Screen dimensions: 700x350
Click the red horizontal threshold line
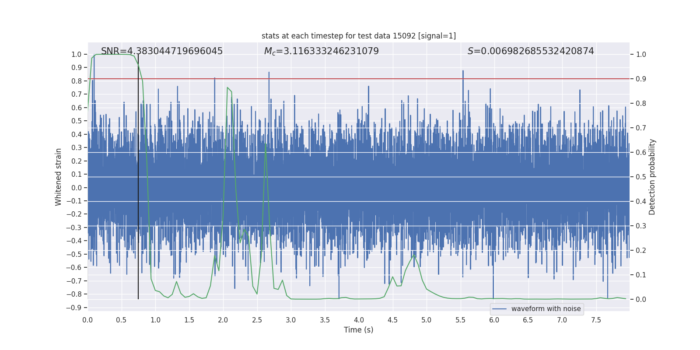point(359,79)
